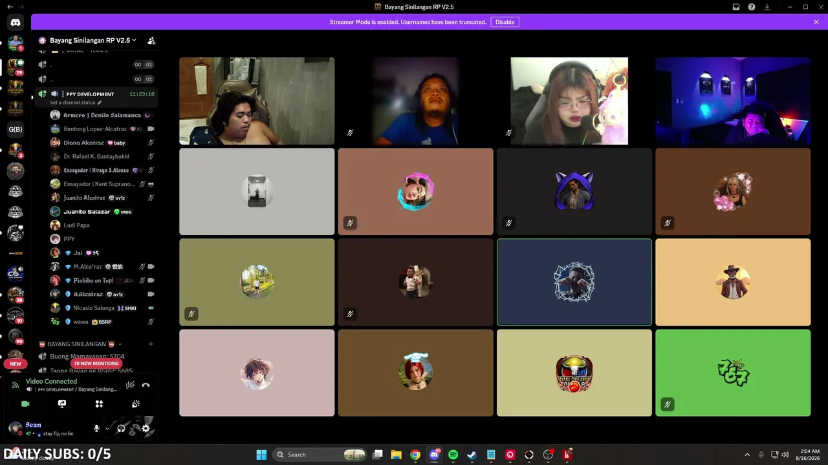Jump to the 78 new mentions
This screenshot has height=465, width=828.
point(96,364)
